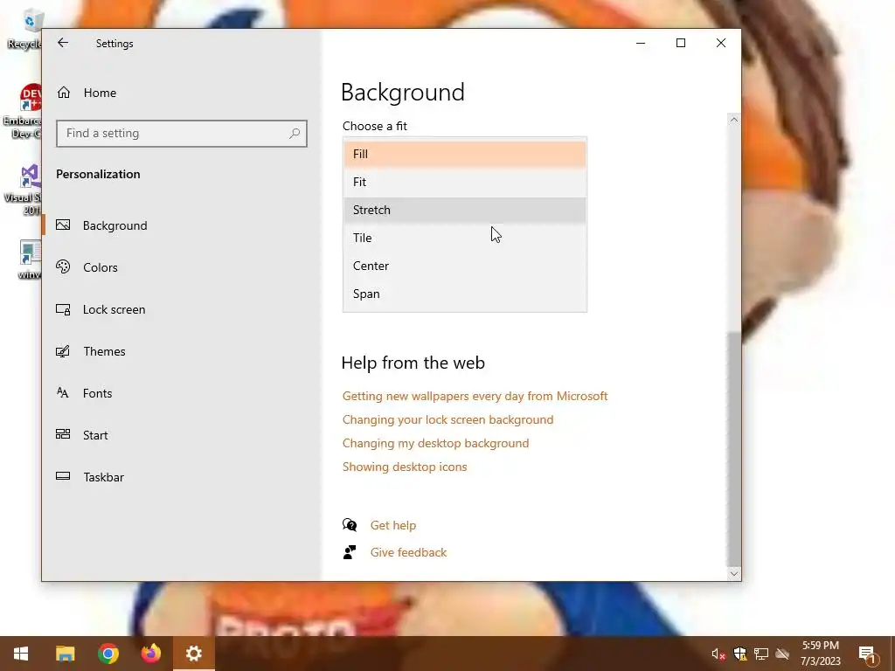Screen dimensions: 895x671
Task: Open the notification Action Center icon
Action: click(x=866, y=654)
